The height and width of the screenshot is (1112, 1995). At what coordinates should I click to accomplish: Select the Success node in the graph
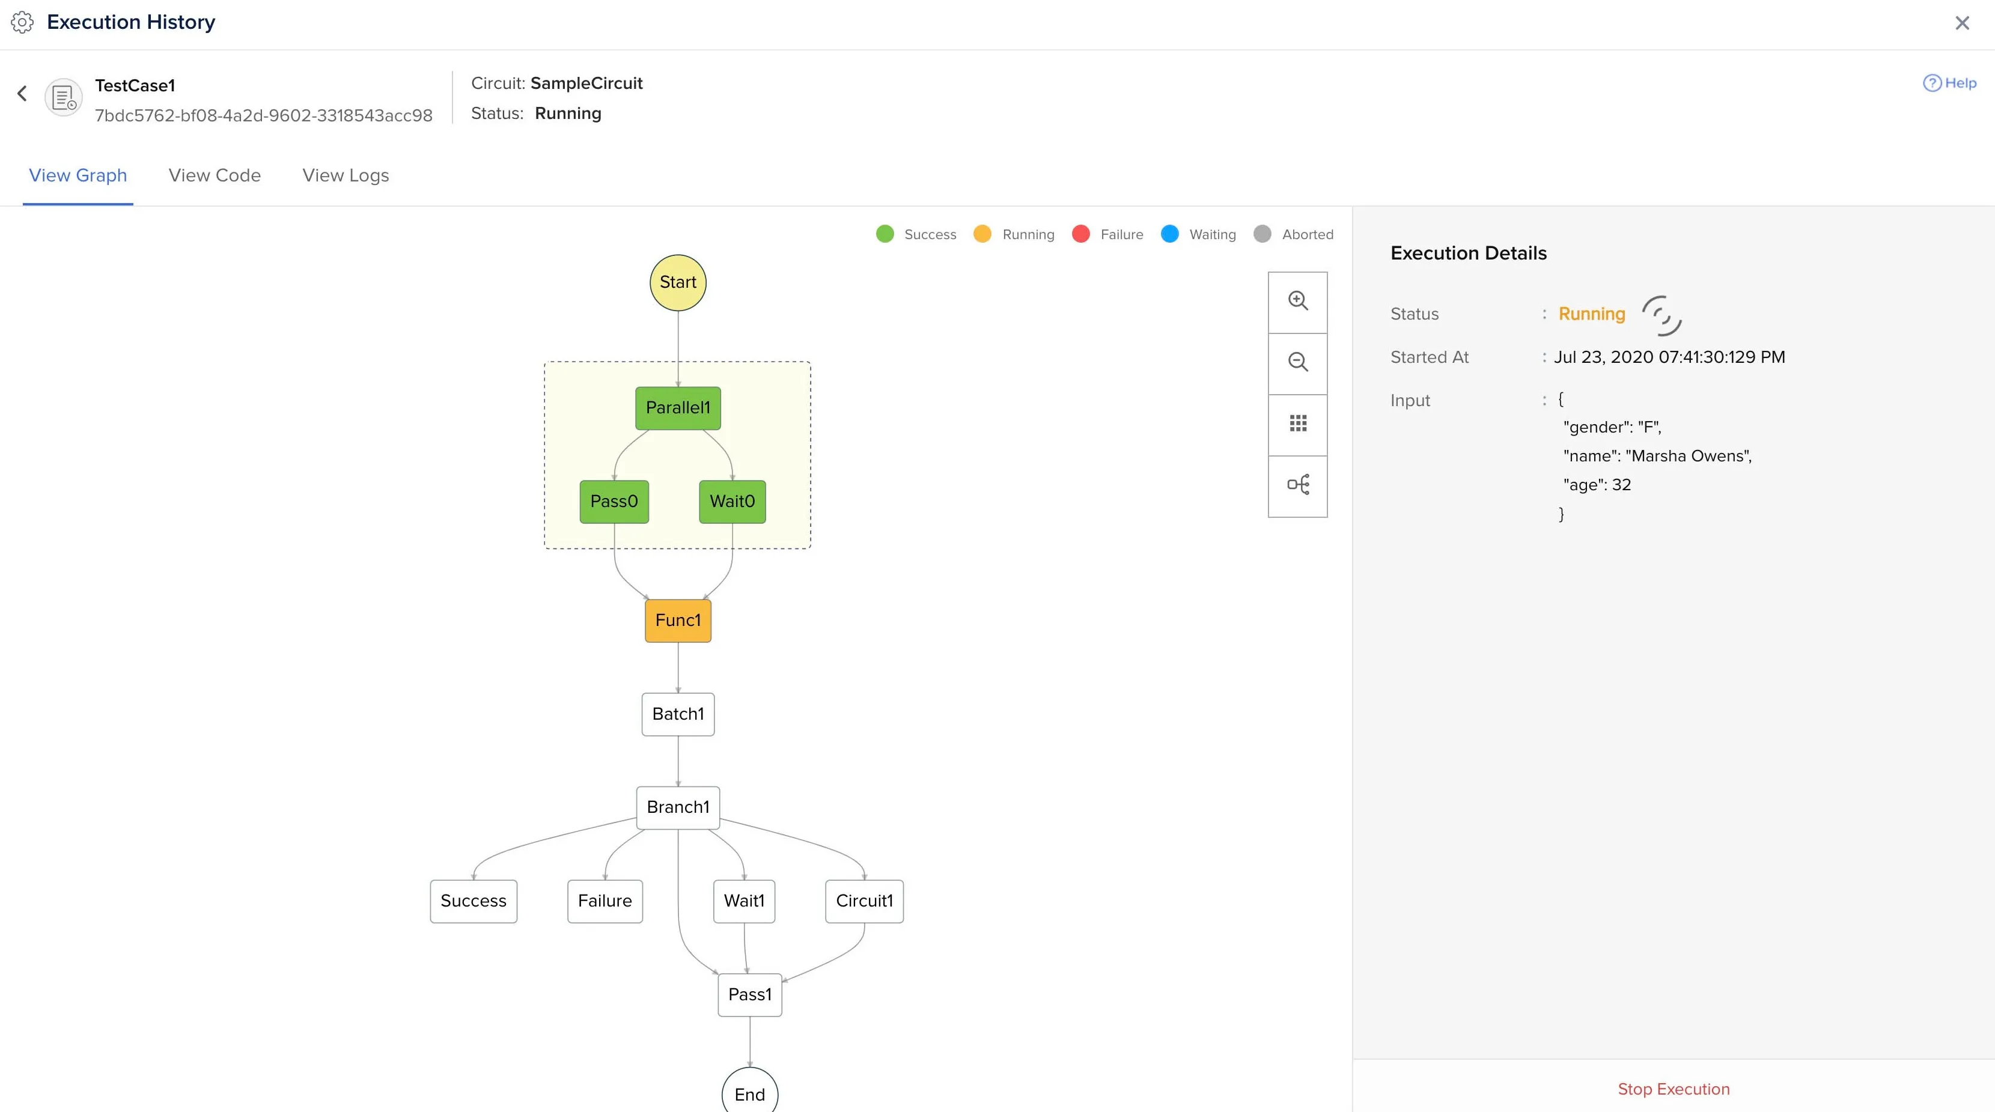tap(473, 901)
